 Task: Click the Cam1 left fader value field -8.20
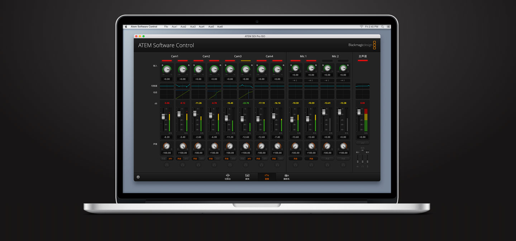point(167,137)
